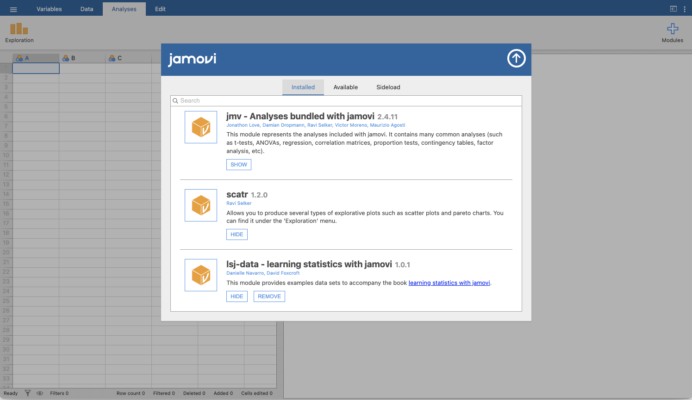692x400 pixels.
Task: Click the results panel toggle icon at top right
Action: tap(673, 9)
